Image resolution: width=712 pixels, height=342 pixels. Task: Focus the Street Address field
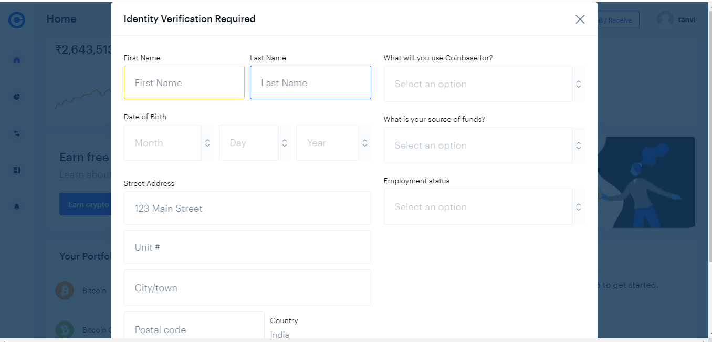tap(247, 209)
